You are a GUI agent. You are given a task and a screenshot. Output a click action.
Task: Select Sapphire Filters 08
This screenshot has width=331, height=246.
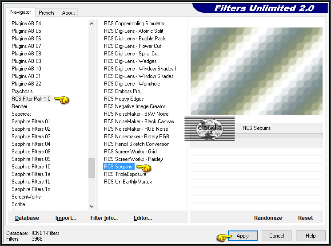pyautogui.click(x=31, y=152)
